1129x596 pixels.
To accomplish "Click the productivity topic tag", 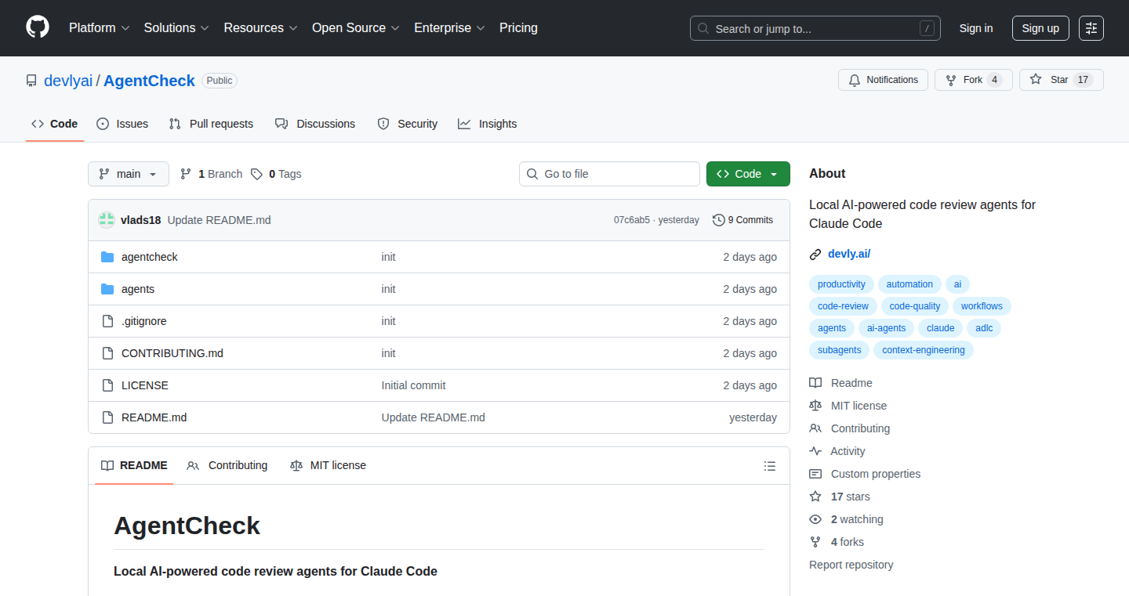I will (x=841, y=284).
